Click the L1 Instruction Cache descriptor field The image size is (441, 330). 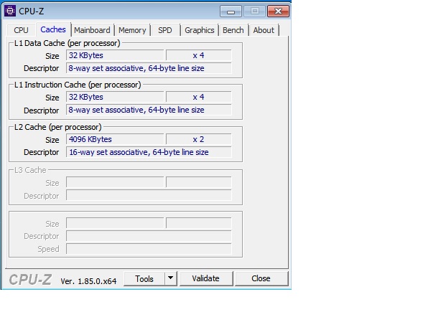(x=149, y=110)
